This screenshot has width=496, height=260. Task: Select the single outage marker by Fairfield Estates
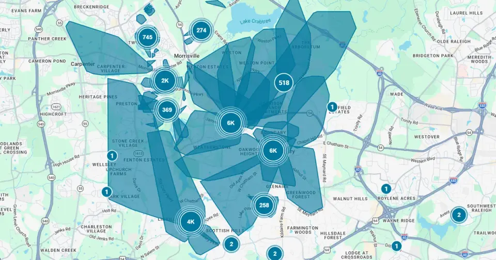[332, 107]
